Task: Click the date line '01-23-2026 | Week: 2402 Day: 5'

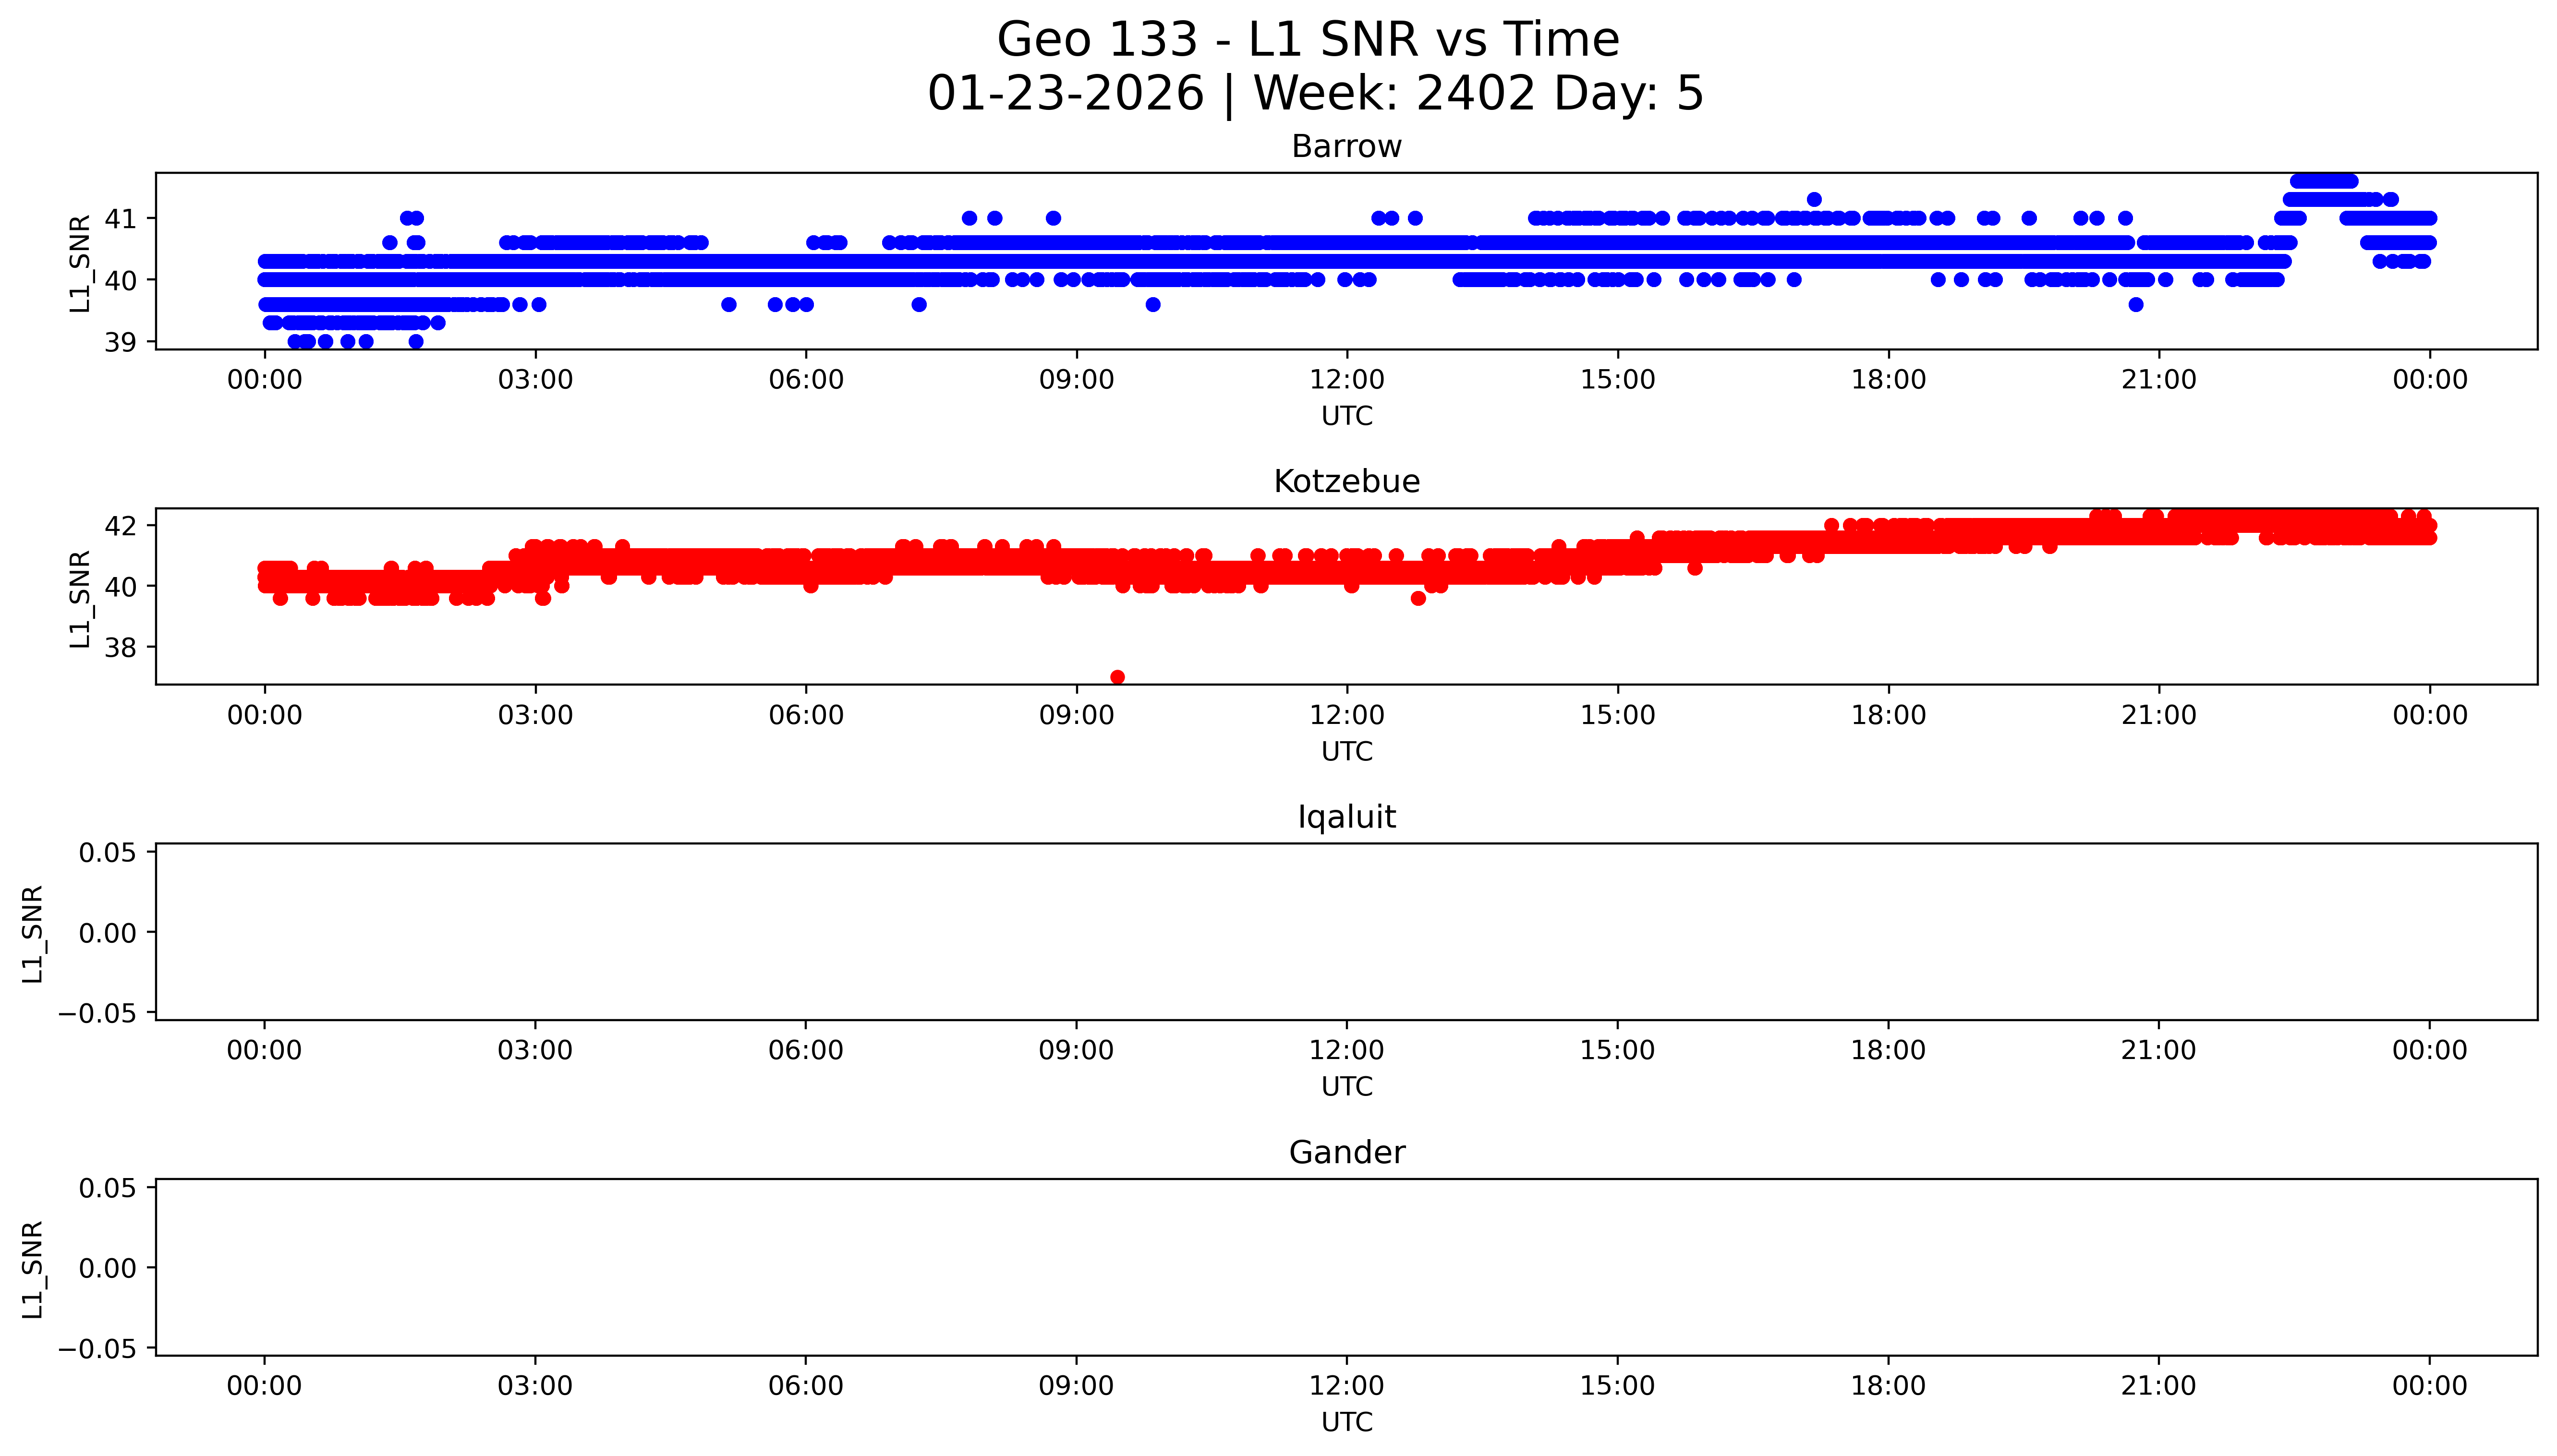Action: point(1315,94)
